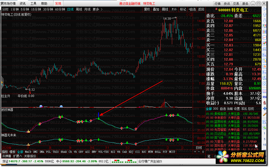Switch to 5分钟 period
This screenshot has width=269, height=167.
[x=25, y=9]
